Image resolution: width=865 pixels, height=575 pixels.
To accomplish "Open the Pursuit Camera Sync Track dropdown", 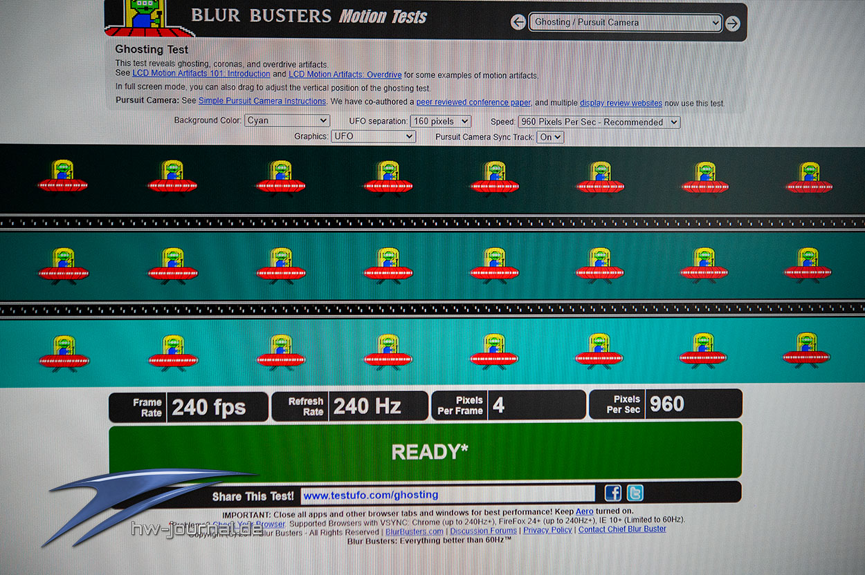I will coord(551,138).
